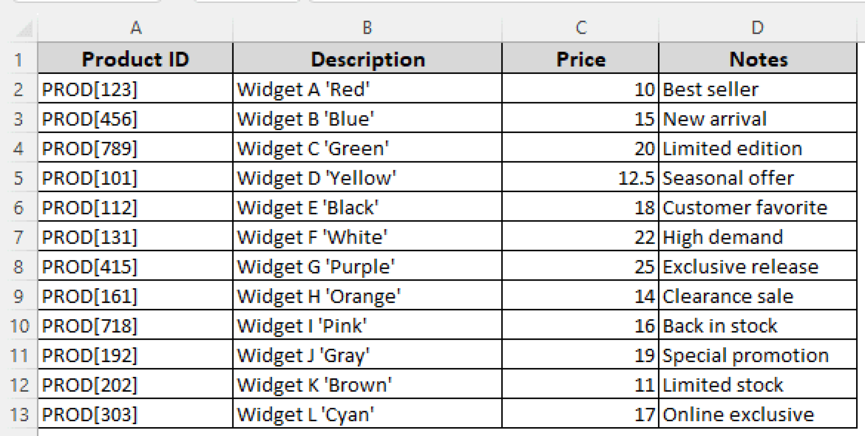This screenshot has height=436, width=865.
Task: Select row 13 header number
Action: click(x=19, y=414)
